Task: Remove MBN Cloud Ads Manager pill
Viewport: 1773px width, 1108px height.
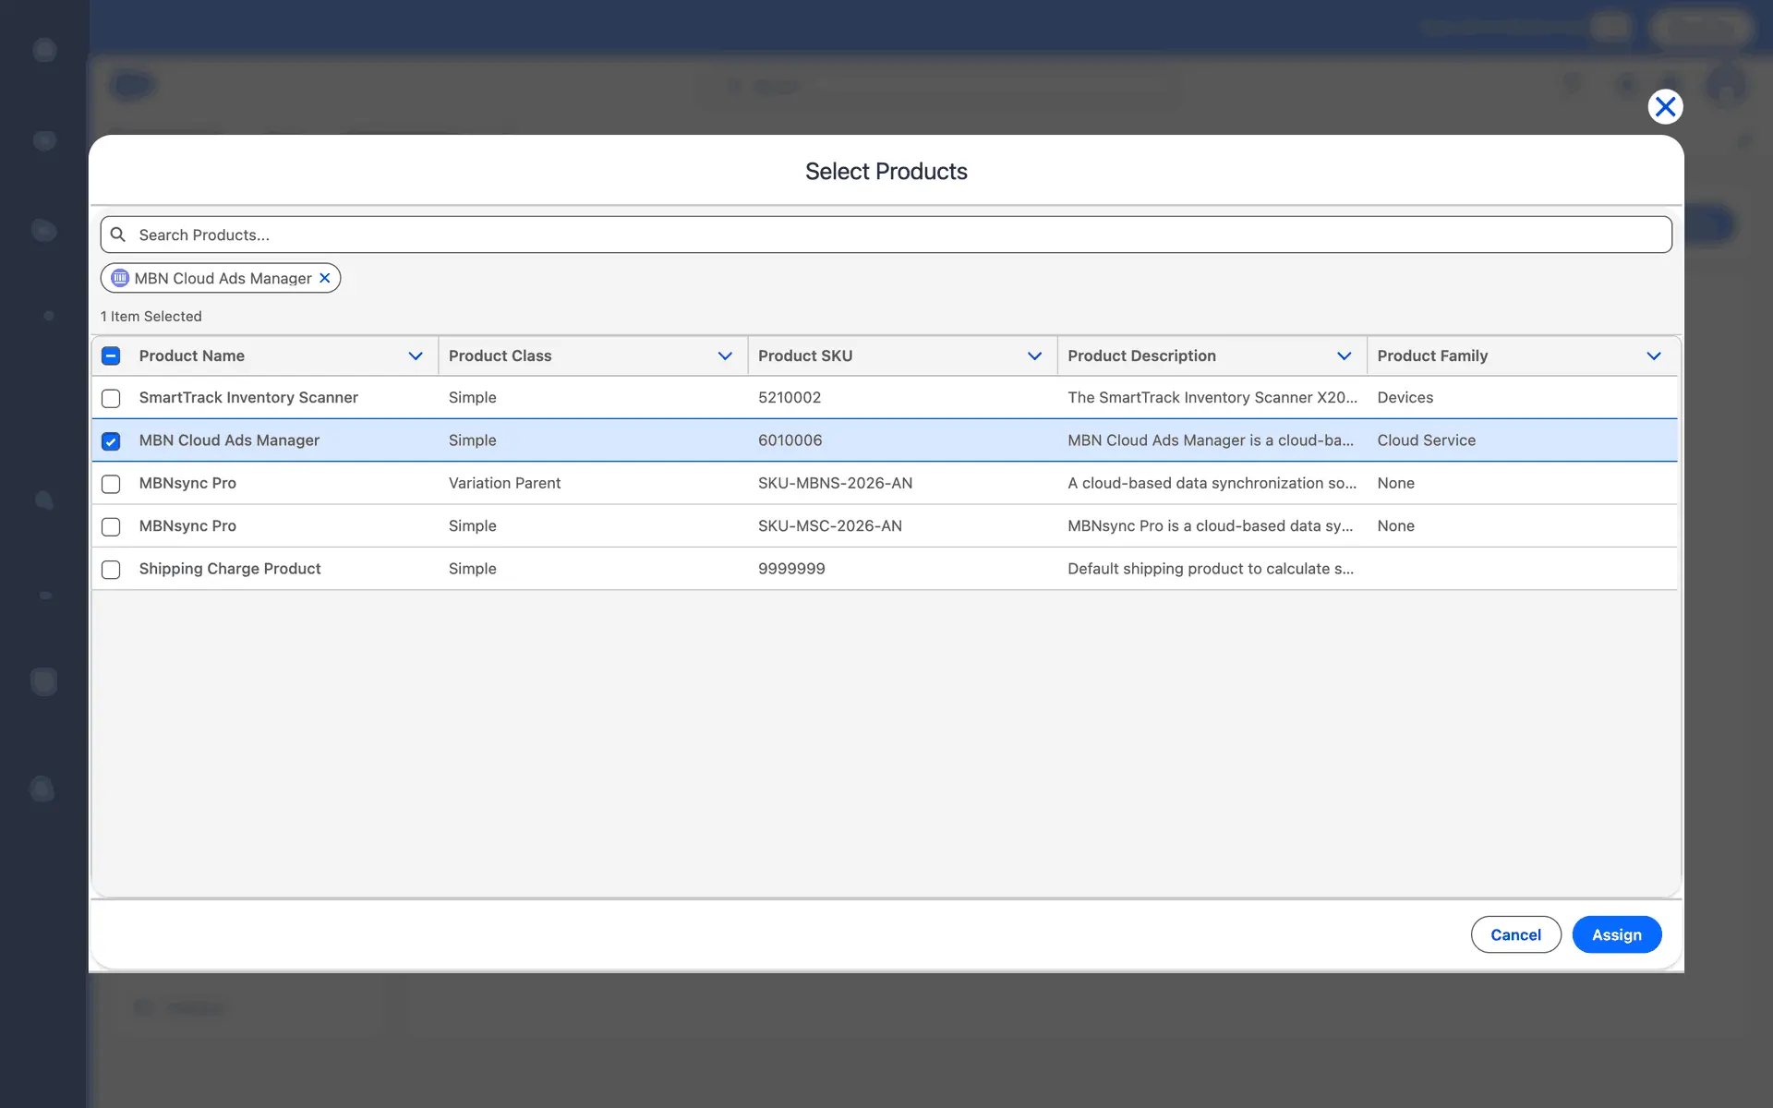Action: (325, 278)
